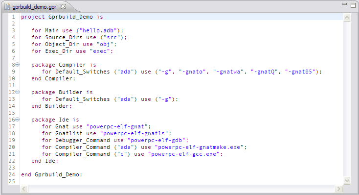Screen dimensions: 359x195
Task: Click the "-gnato" switch string
Action: [x=192, y=72]
